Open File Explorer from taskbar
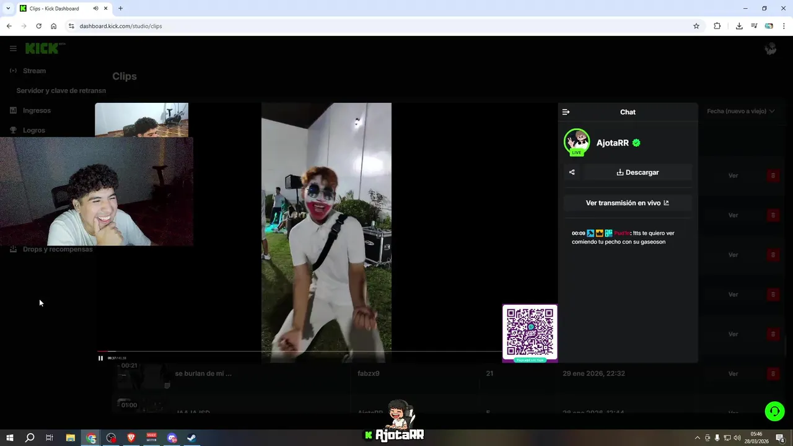 click(71, 438)
